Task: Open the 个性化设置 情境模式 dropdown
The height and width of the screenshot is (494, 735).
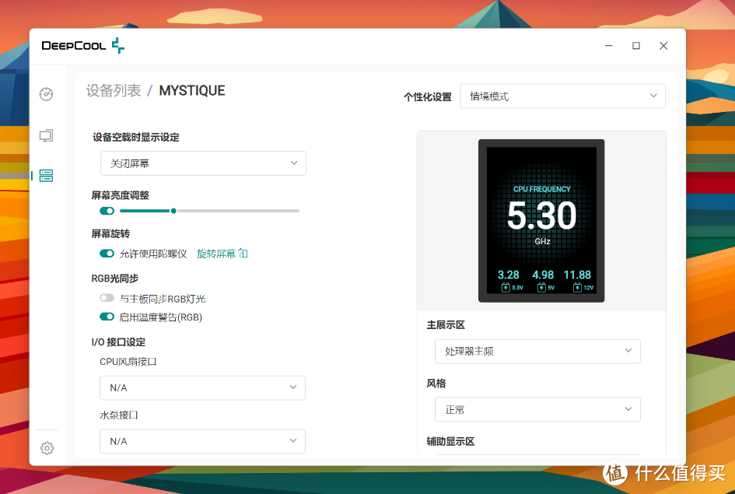Action: click(x=562, y=96)
